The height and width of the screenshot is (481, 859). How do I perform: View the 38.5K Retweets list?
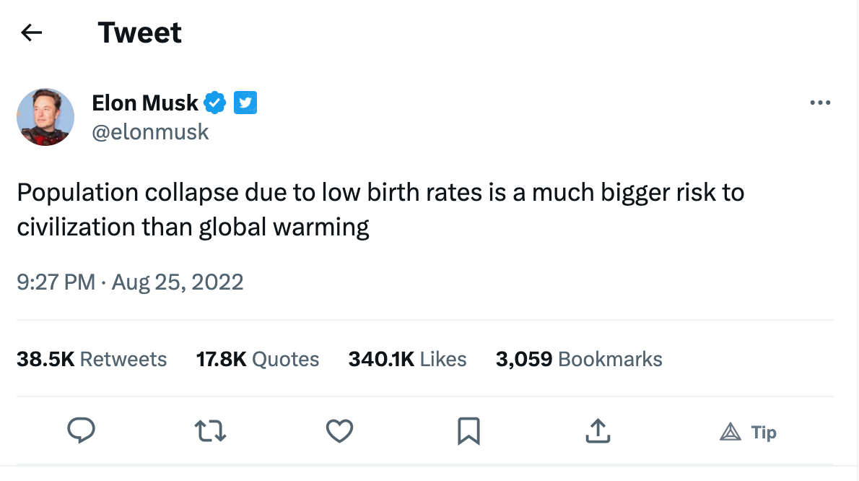point(92,359)
